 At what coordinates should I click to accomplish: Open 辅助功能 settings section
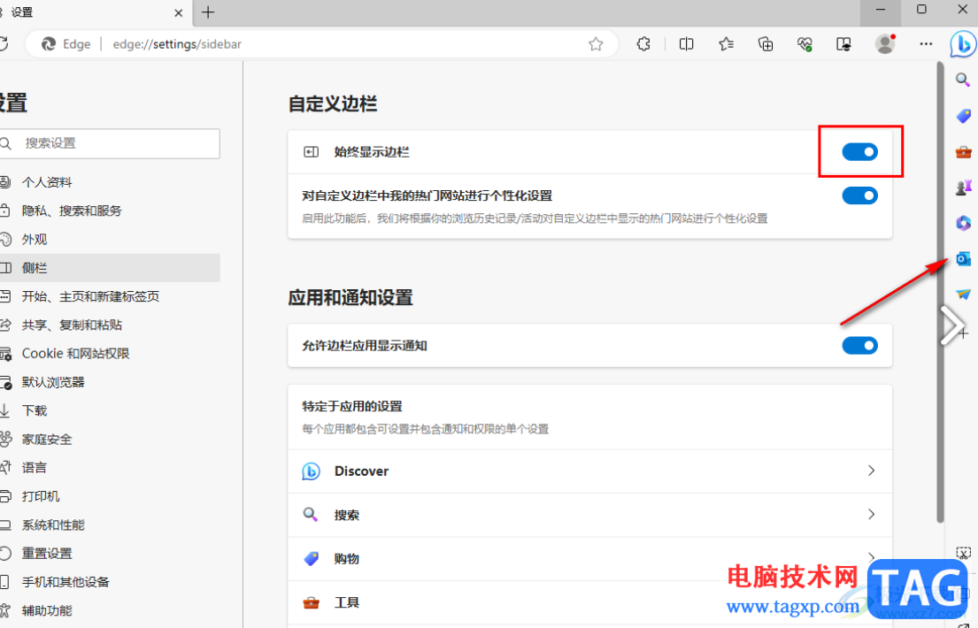(x=110, y=610)
